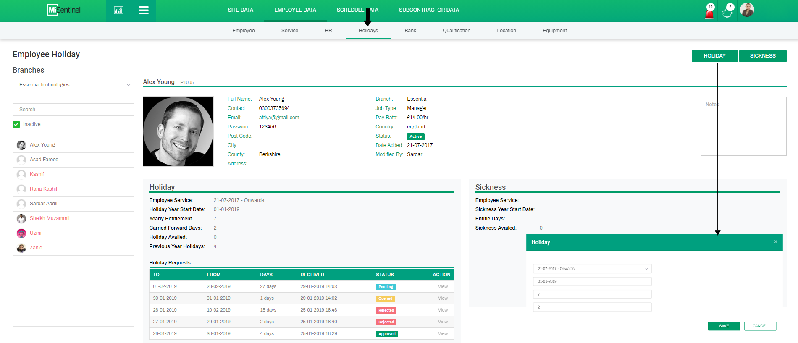Open the SITE DATA menu
This screenshot has width=798, height=343.
pyautogui.click(x=240, y=10)
